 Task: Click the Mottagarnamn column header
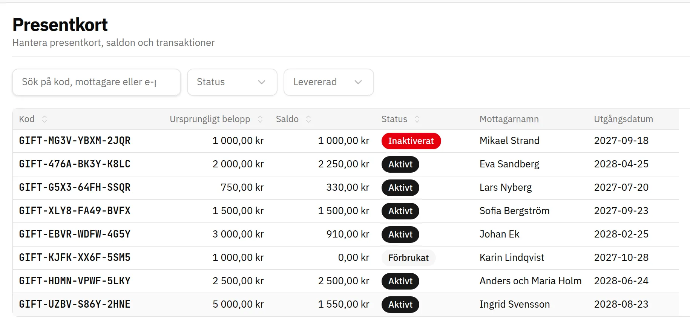pos(509,119)
